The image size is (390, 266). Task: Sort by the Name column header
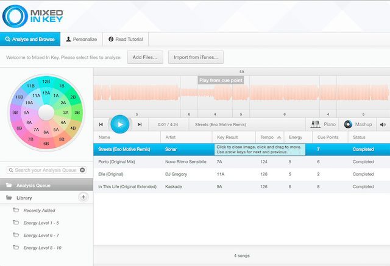pos(127,138)
